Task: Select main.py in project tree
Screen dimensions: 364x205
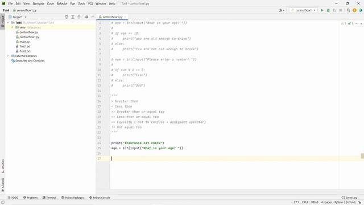Action: [x=24, y=42]
